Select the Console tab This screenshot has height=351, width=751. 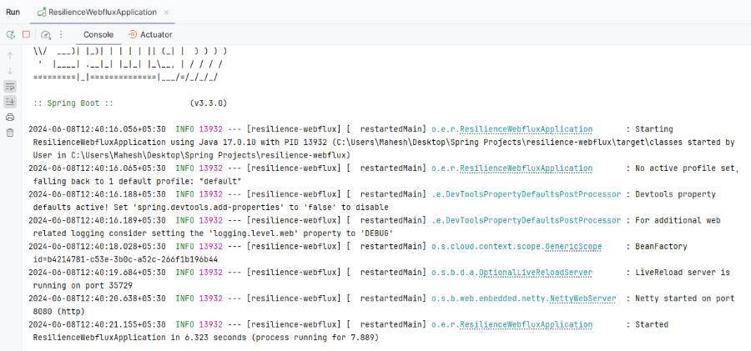(x=98, y=34)
